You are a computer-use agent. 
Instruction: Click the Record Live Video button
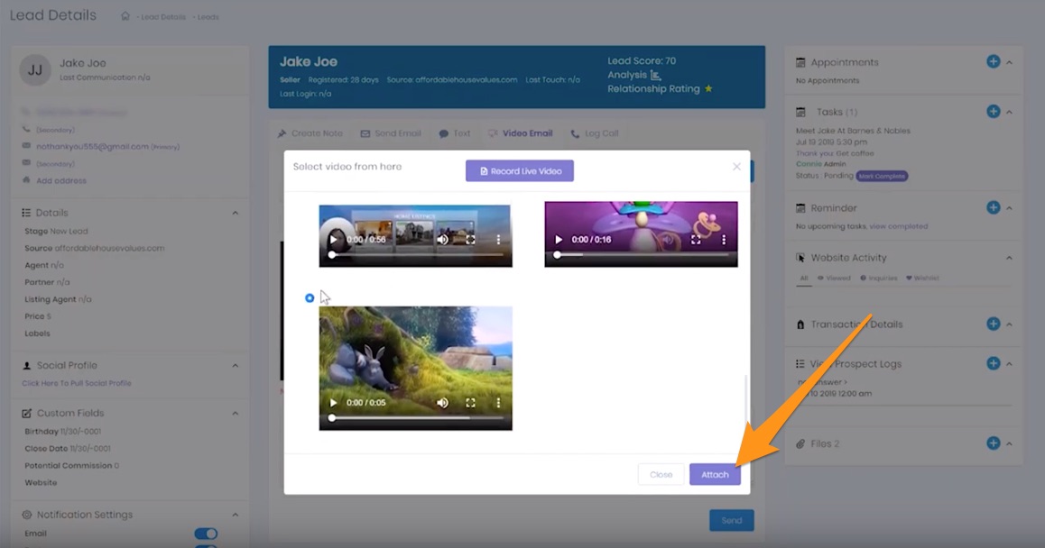[520, 171]
